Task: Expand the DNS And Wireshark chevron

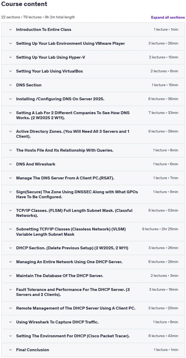Action: 10,164
